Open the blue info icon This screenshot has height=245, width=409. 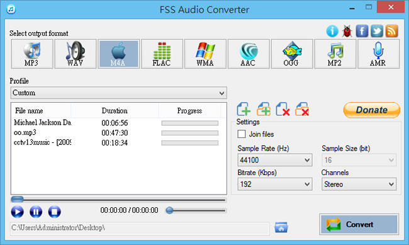click(x=332, y=31)
